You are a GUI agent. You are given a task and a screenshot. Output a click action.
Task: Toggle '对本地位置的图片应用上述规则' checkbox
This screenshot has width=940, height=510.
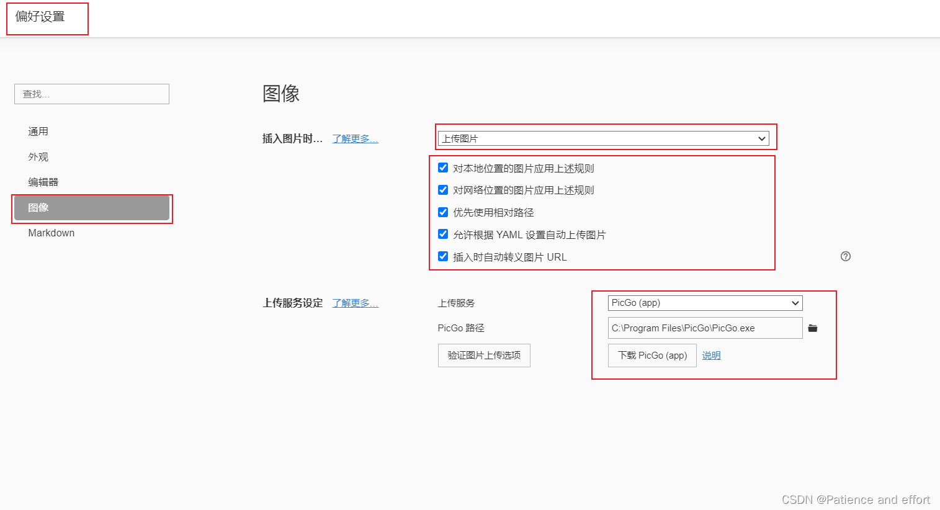[443, 168]
